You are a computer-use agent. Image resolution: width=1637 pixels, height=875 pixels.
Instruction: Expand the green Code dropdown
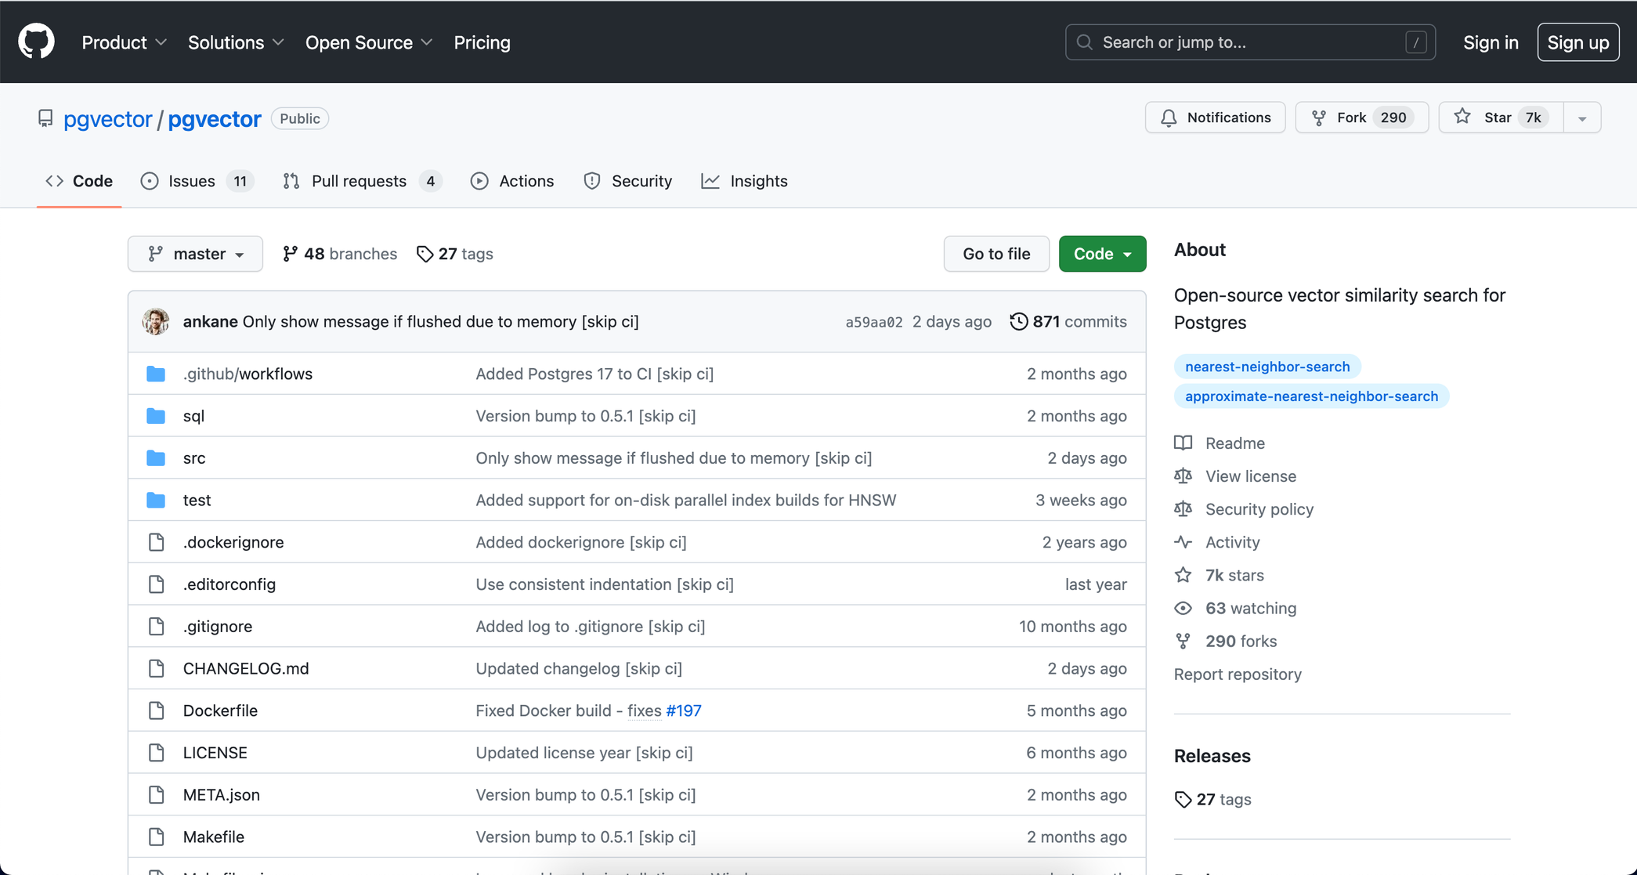click(x=1102, y=254)
